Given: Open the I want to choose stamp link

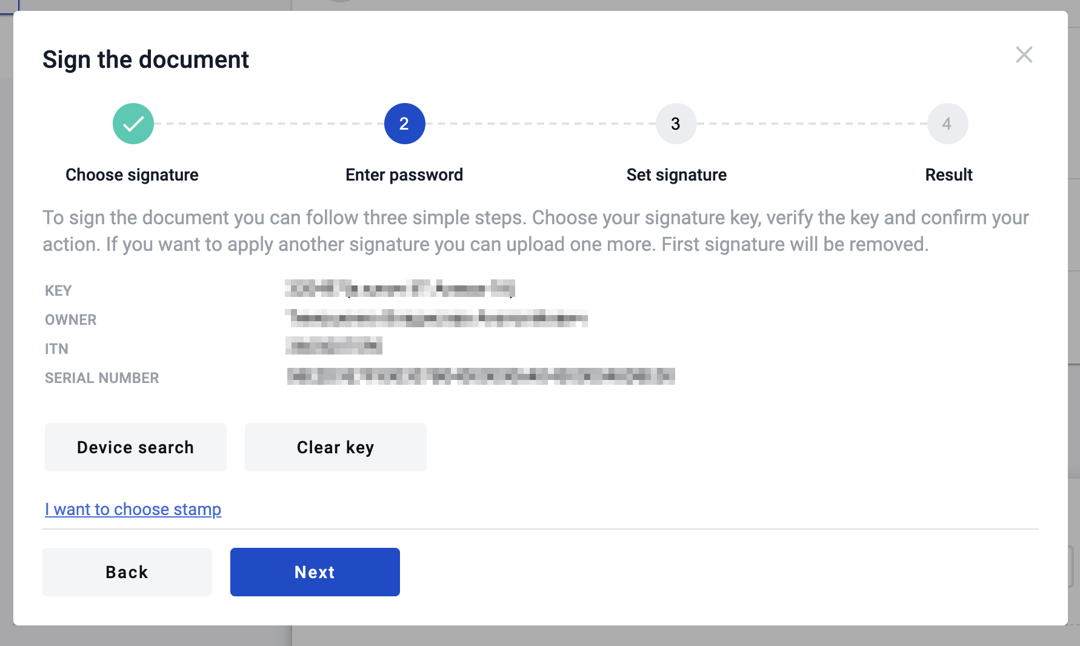Looking at the screenshot, I should coord(133,509).
